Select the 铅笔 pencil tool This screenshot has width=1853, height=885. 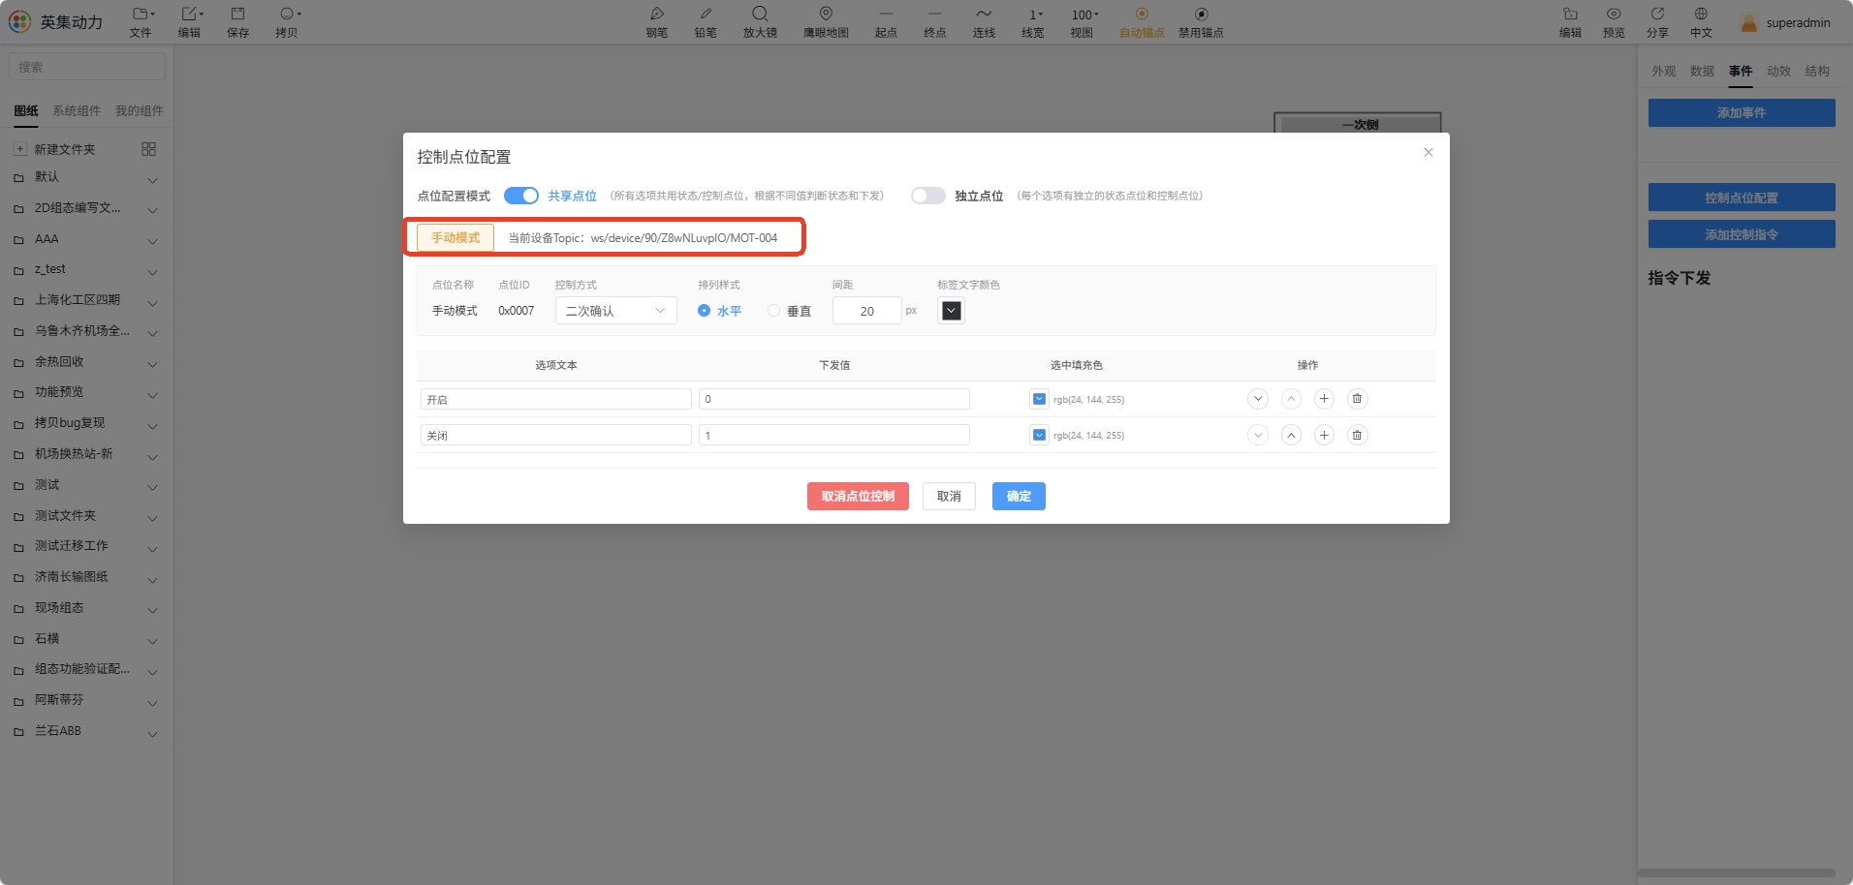point(706,22)
